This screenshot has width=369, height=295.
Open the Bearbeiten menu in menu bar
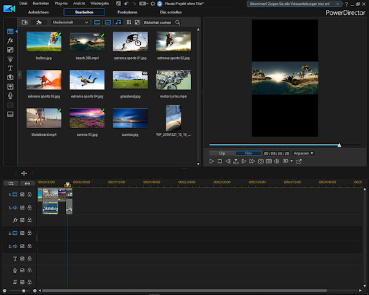pyautogui.click(x=41, y=3)
